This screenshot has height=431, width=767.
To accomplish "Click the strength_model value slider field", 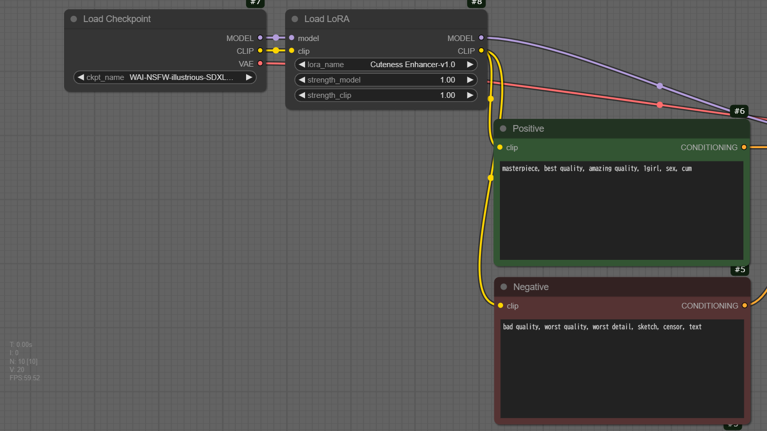I will (x=386, y=80).
